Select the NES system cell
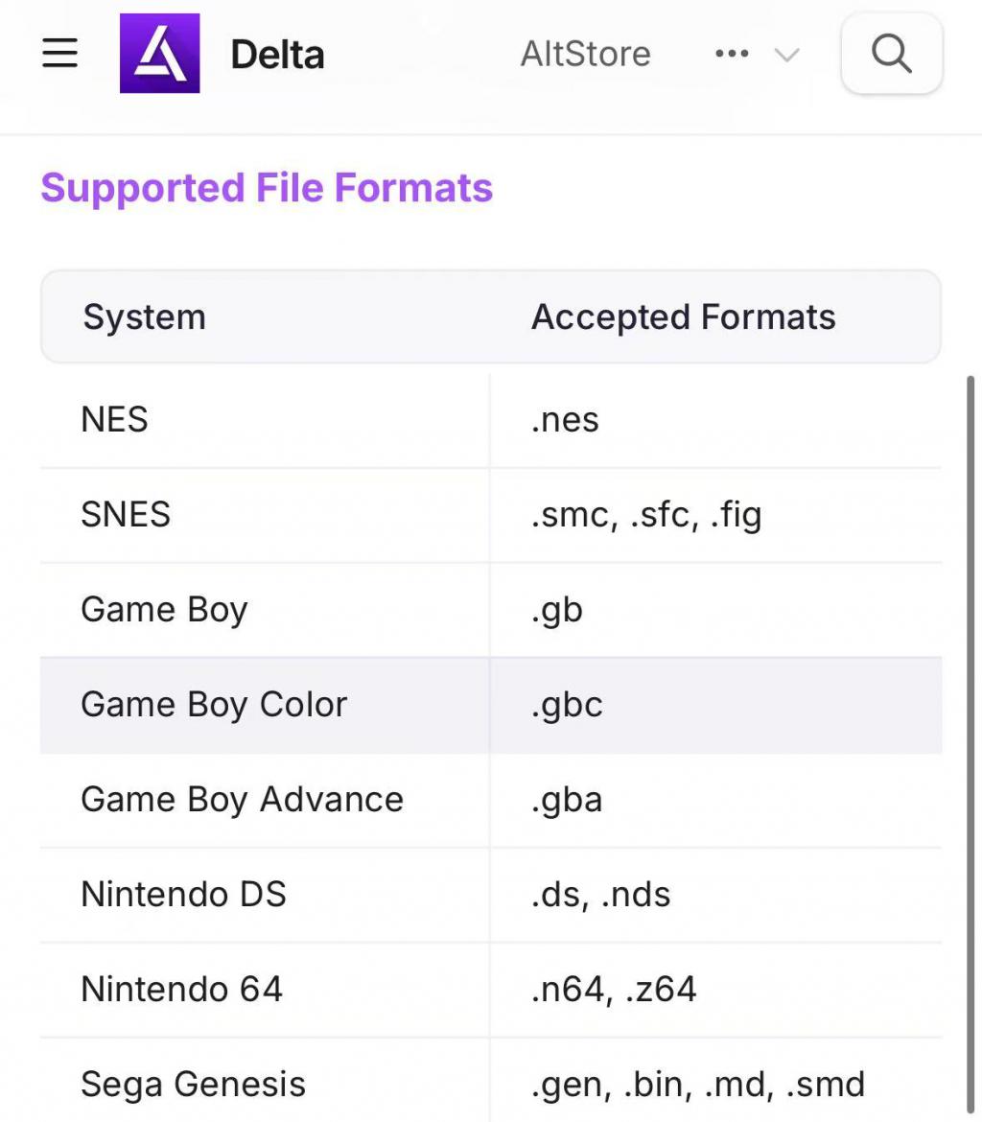The height and width of the screenshot is (1122, 982). [x=115, y=420]
